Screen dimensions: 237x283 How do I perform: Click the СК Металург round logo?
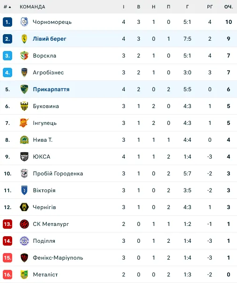tap(24, 224)
